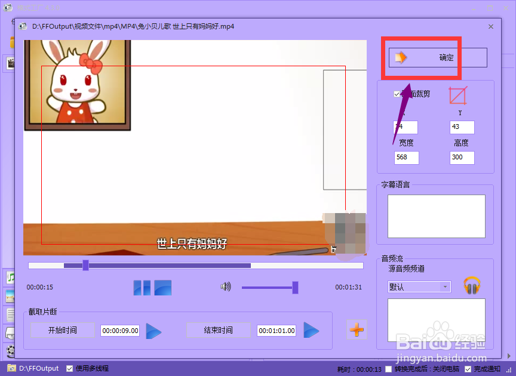Click the Y position field showing 43

click(462, 127)
